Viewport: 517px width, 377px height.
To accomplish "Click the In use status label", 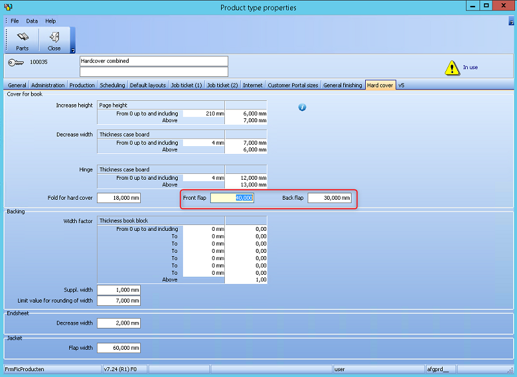I will pyautogui.click(x=470, y=67).
